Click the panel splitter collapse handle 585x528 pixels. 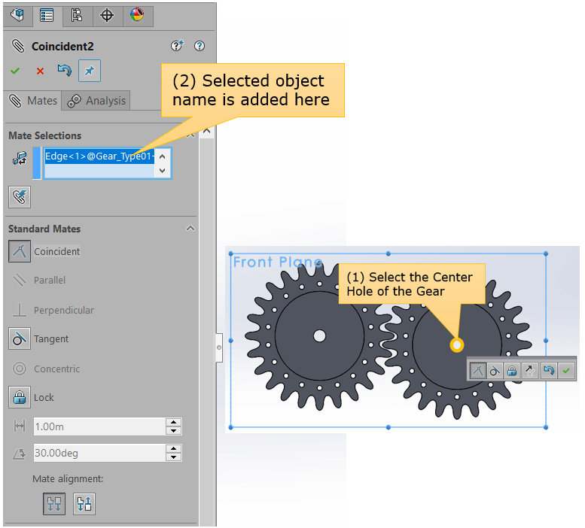219,347
